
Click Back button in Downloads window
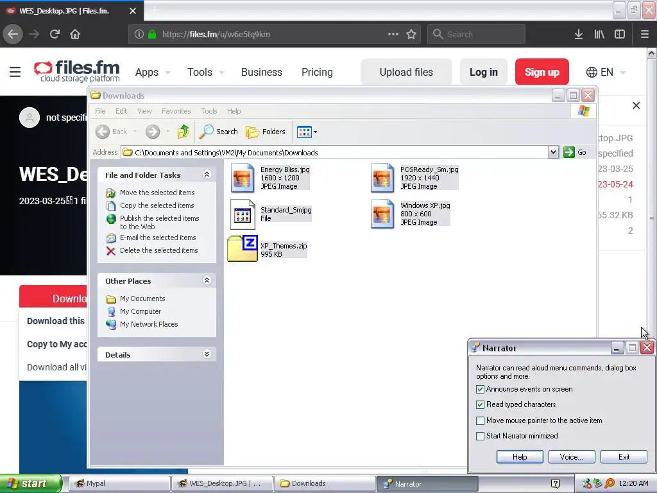[112, 132]
